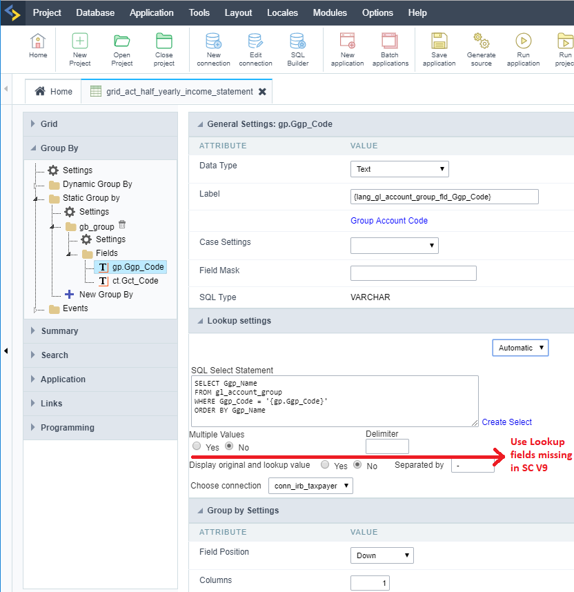The height and width of the screenshot is (592, 574).
Task: Click the Scriptcase logo icon
Action: coord(12,13)
